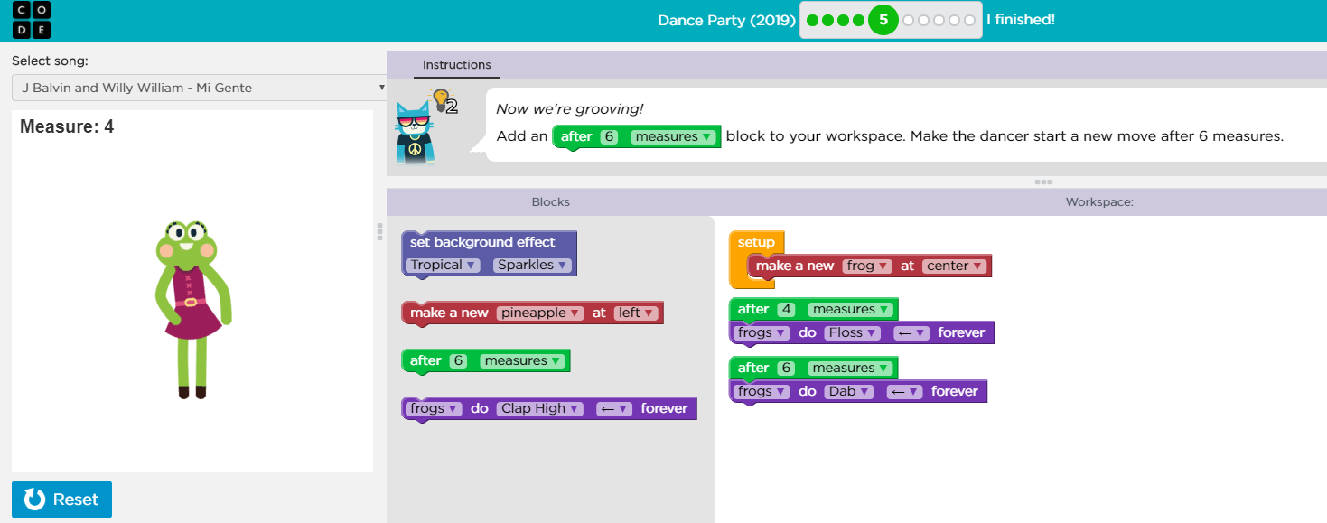Click the Measure: 4 counter text
Screen dimensions: 1327x523
(x=67, y=126)
